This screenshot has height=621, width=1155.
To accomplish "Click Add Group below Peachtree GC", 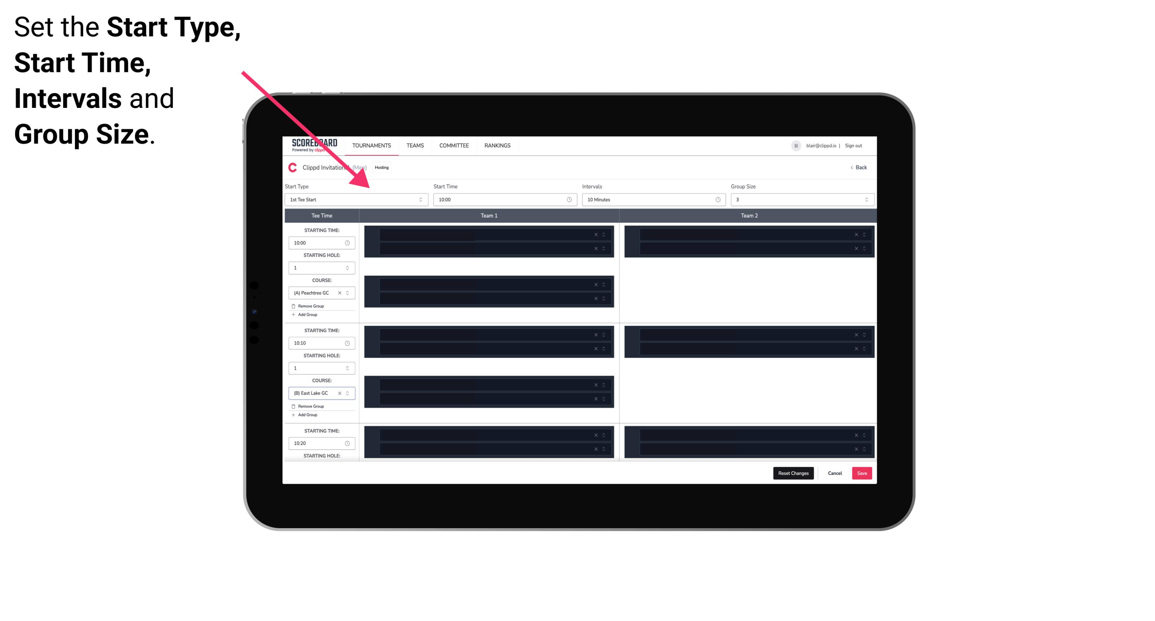I will tap(306, 315).
